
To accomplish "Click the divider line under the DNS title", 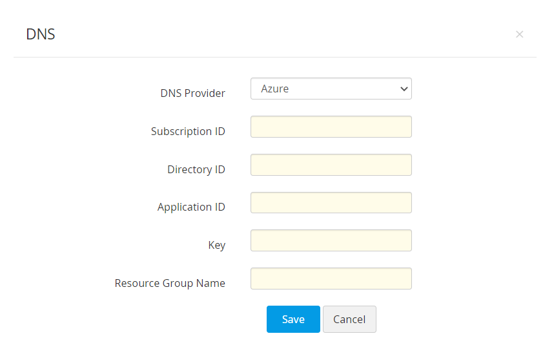I will tap(274, 58).
